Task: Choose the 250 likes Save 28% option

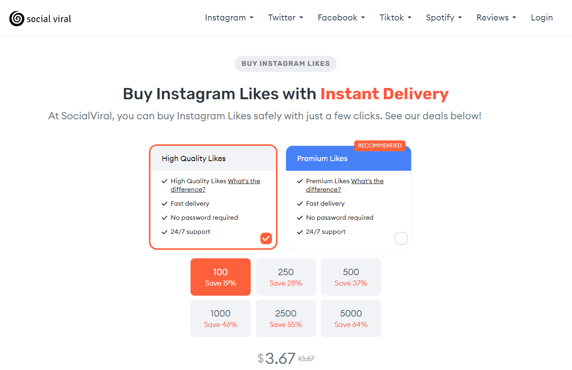Action: (x=286, y=277)
